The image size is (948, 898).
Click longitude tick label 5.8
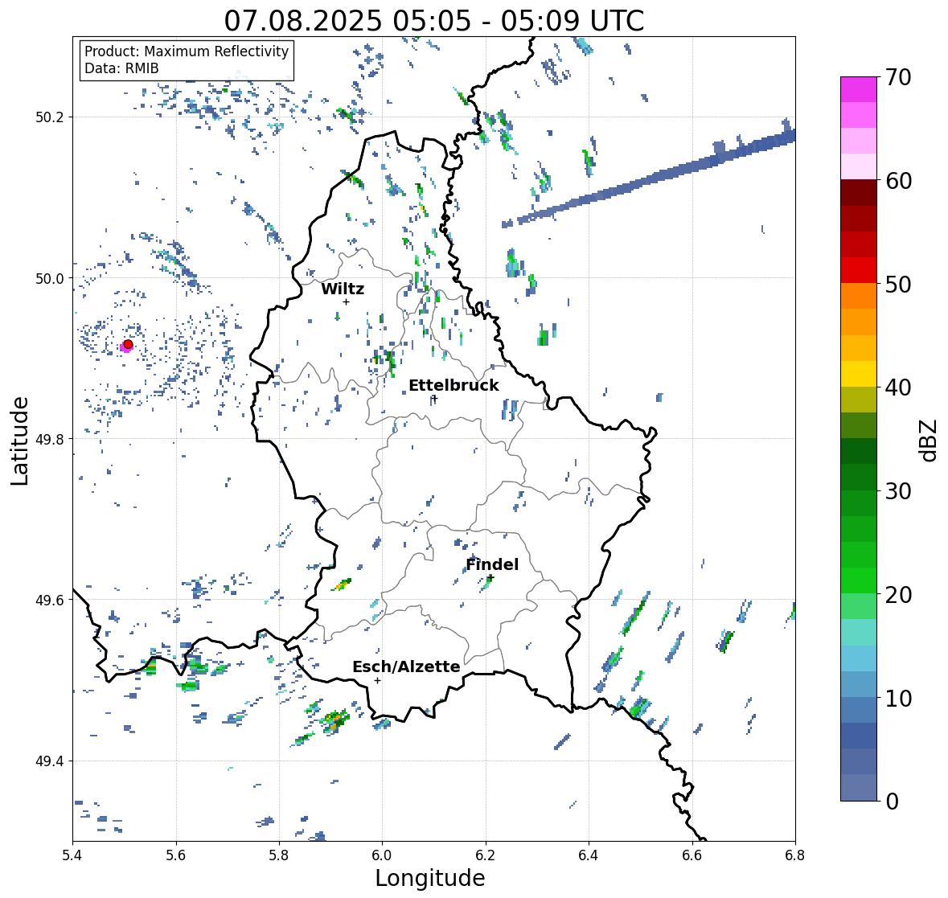[x=279, y=855]
